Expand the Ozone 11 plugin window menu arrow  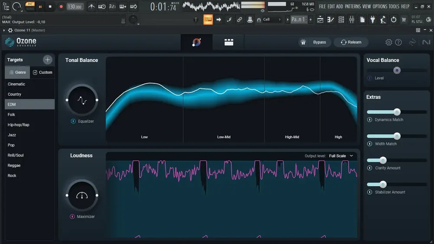click(4, 30)
